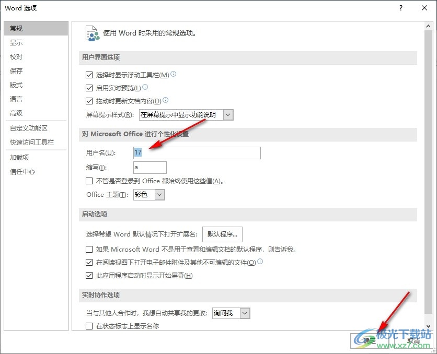This screenshot has height=354, width=437.
Task: Click the help question mark icon
Action: tap(401, 8)
